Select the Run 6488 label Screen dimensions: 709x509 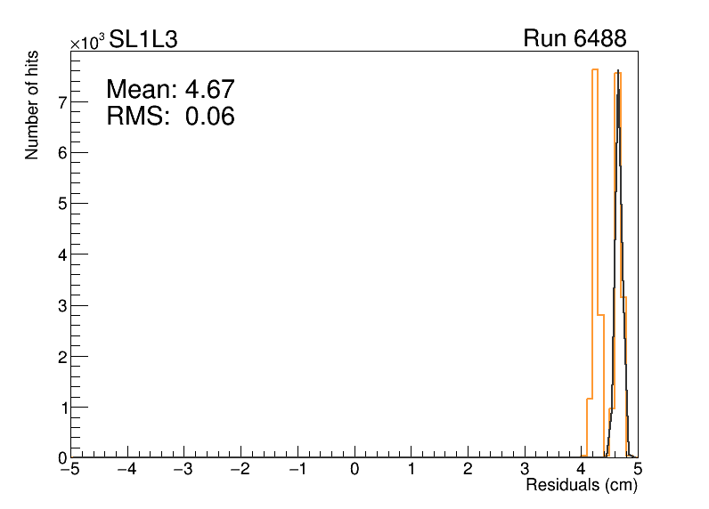point(574,39)
